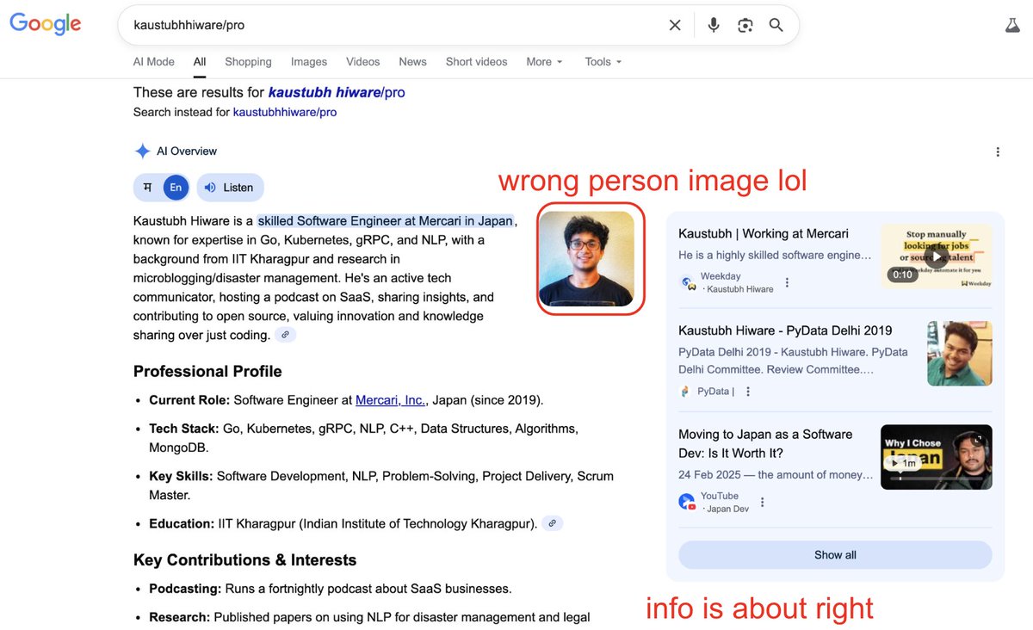The width and height of the screenshot is (1033, 630).
Task: Open the News tab
Action: pos(412,62)
